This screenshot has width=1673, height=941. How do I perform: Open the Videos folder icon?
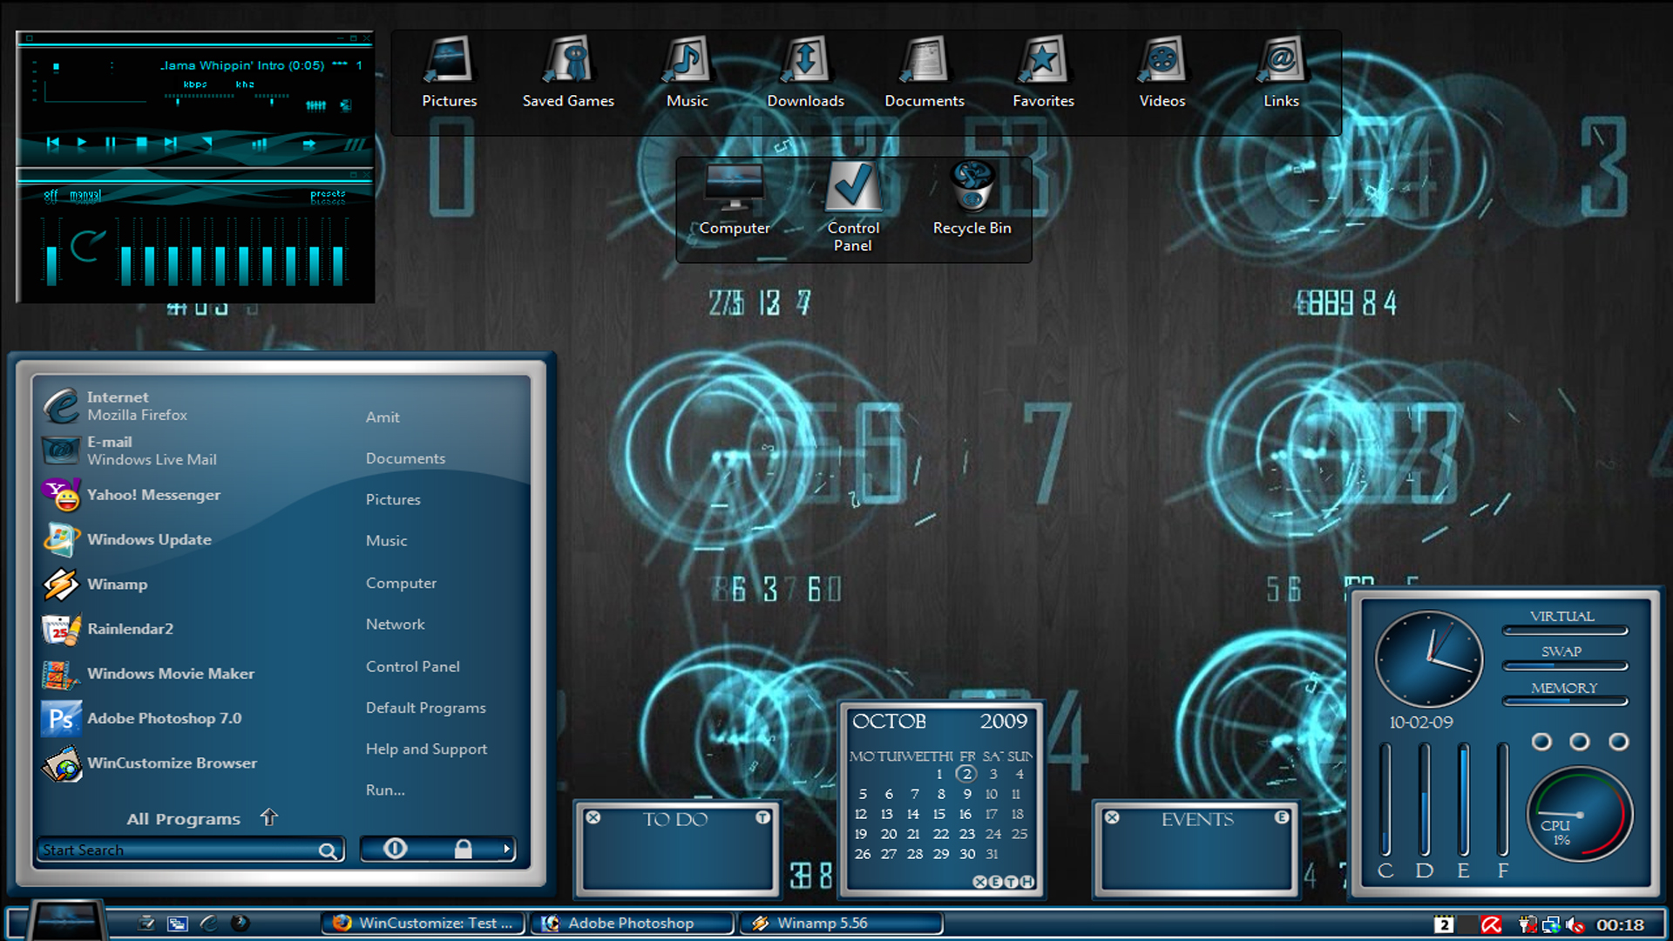pyautogui.click(x=1162, y=71)
